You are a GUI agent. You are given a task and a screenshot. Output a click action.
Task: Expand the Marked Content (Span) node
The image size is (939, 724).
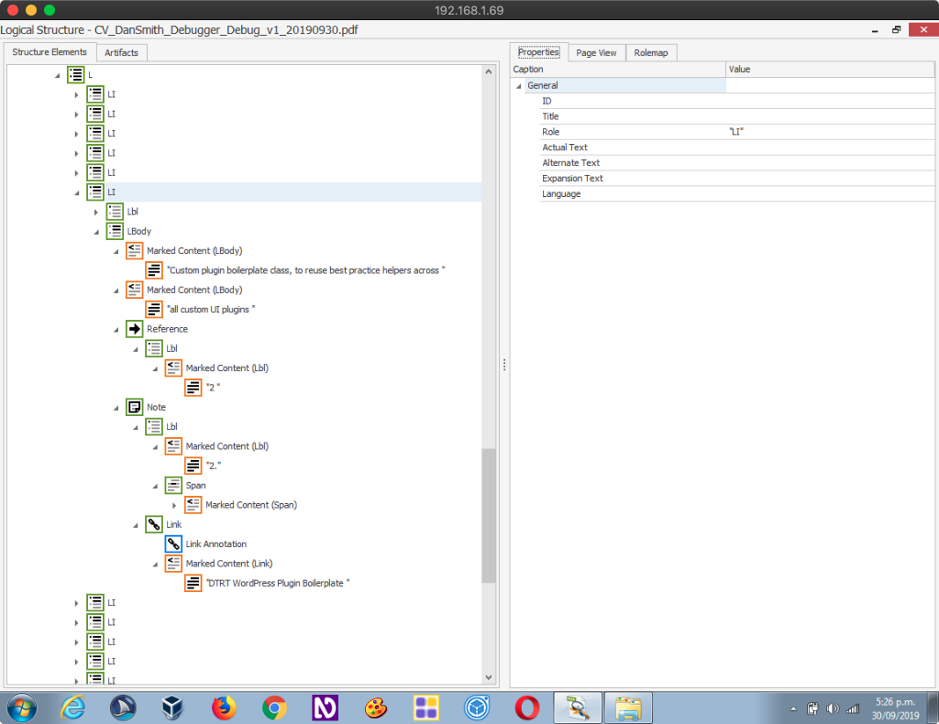174,505
